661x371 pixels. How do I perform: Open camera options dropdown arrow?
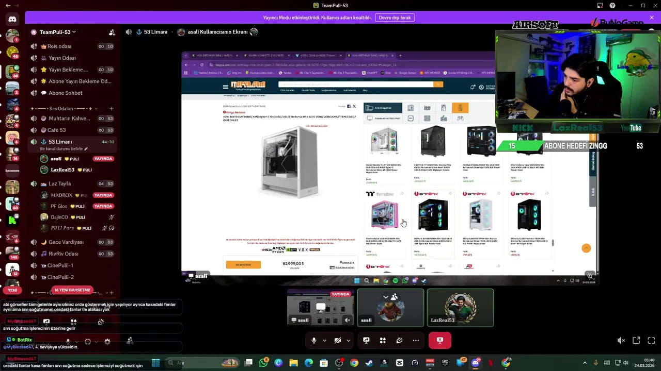click(348, 341)
